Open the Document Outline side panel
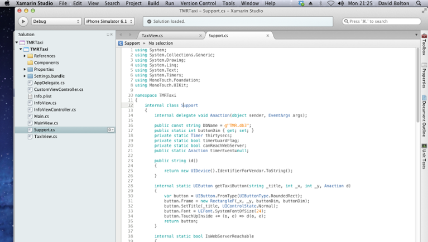Image resolution: width=428 pixels, height=242 pixels. (424, 115)
